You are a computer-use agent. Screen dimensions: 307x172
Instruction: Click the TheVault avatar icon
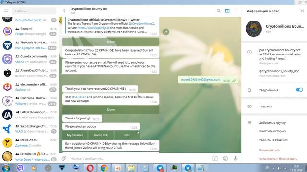pyautogui.click(x=8, y=45)
